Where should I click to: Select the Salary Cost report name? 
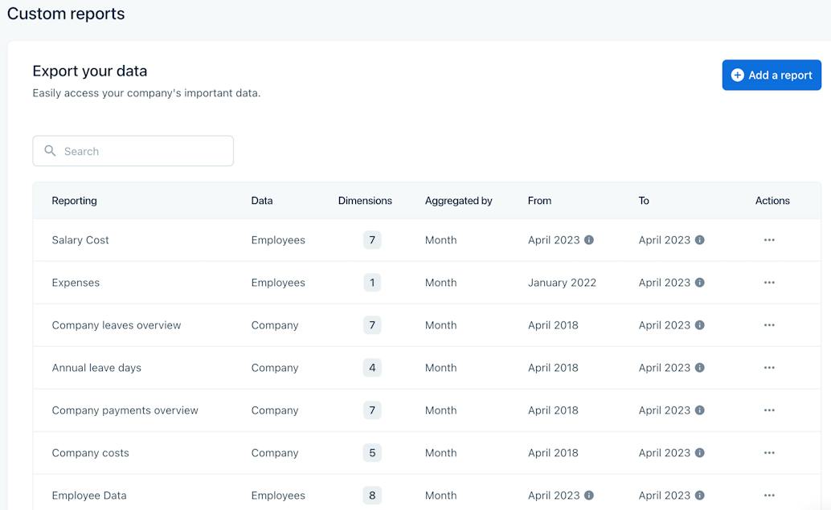[80, 240]
